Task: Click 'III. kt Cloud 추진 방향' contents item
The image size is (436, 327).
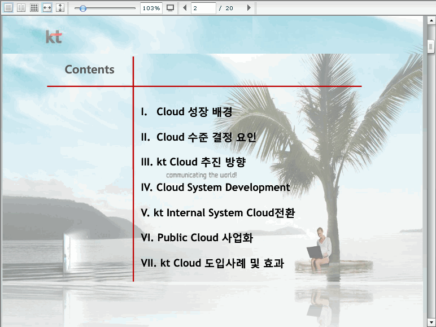Action: coord(193,162)
